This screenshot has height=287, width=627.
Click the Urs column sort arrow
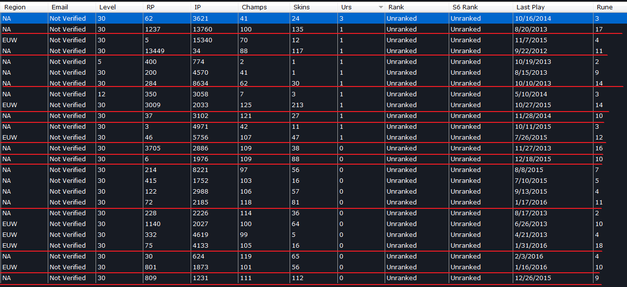[x=381, y=7]
